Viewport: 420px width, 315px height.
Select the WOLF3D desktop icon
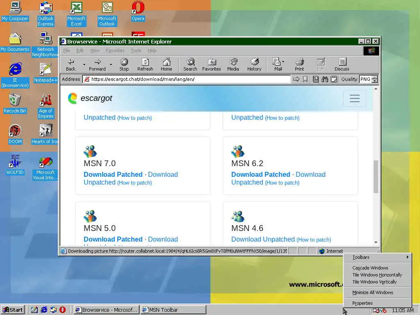tap(15, 165)
